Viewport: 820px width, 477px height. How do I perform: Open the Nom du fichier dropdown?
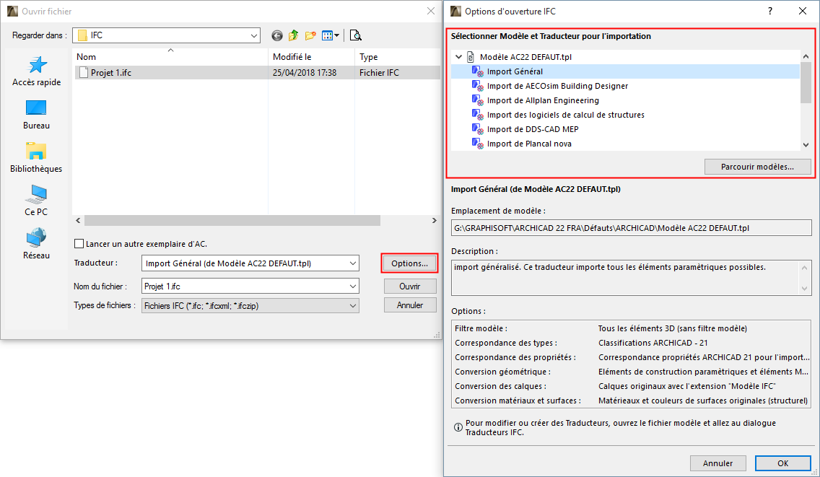[x=353, y=286]
